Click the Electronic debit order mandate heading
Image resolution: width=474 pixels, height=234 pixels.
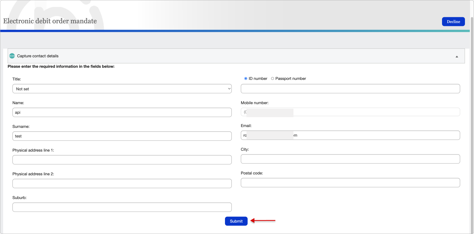point(50,21)
